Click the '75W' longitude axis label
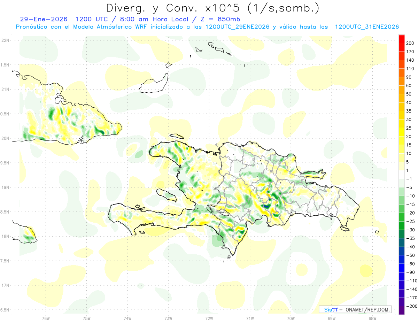 tap(87, 318)
